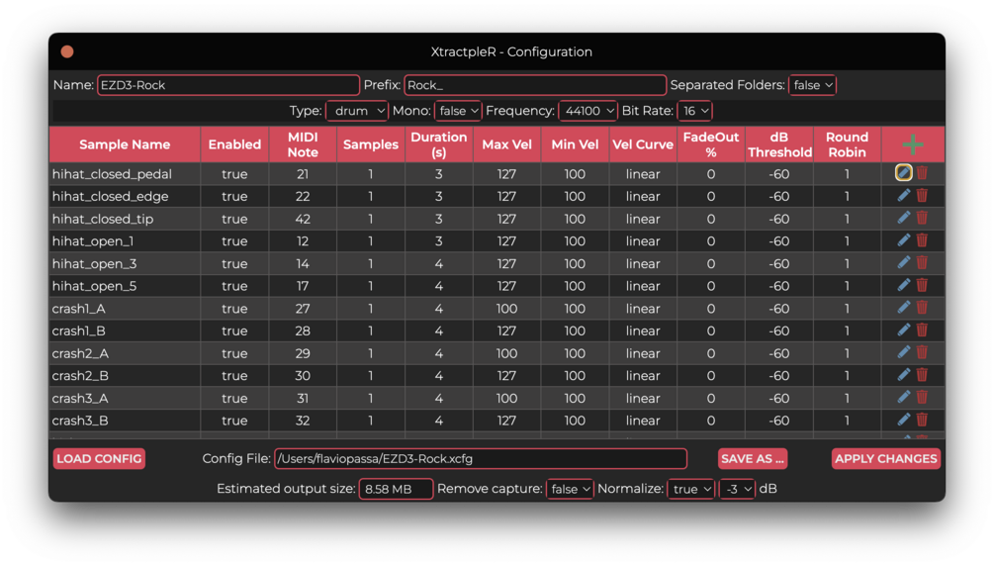Screen dimensions: 994x566
Task: Select the hihat_open_3 sample name
Action: [94, 263]
